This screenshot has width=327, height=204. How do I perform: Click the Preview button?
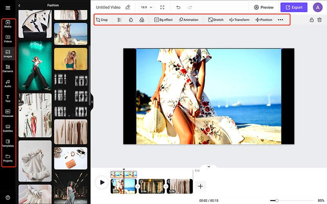coord(264,7)
